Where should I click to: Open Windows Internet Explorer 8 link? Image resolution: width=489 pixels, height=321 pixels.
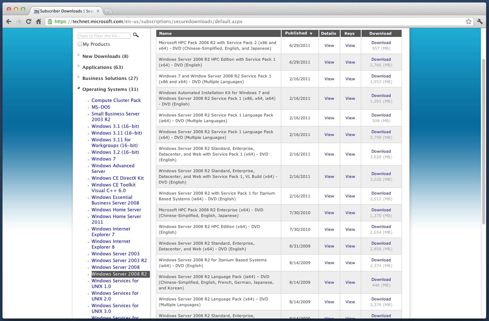click(111, 244)
